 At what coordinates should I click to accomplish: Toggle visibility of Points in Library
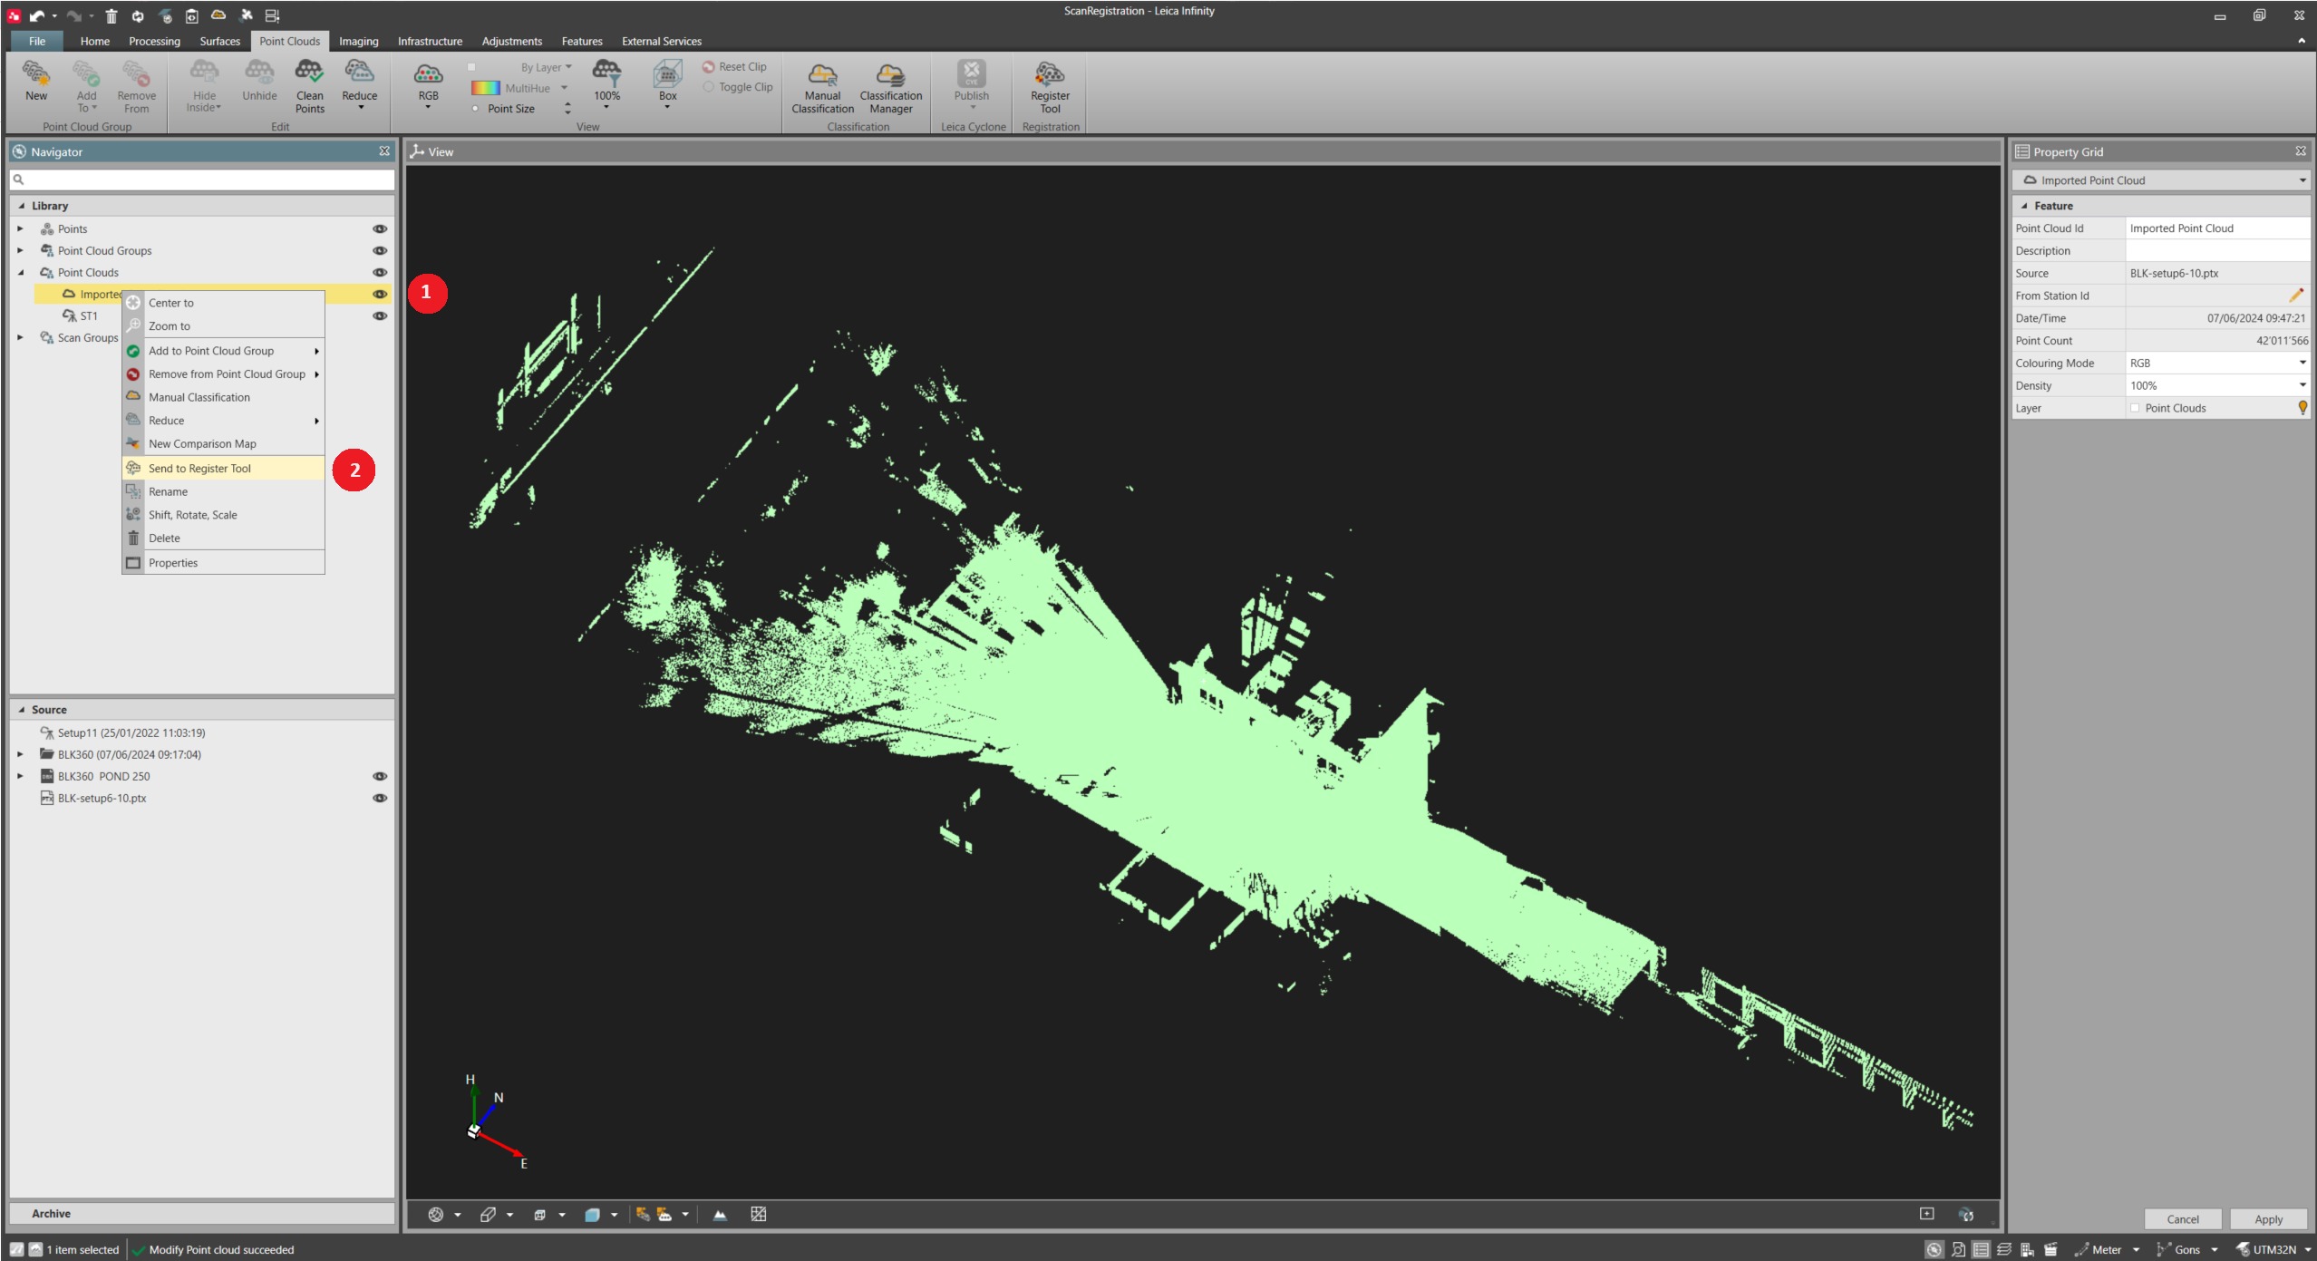380,229
